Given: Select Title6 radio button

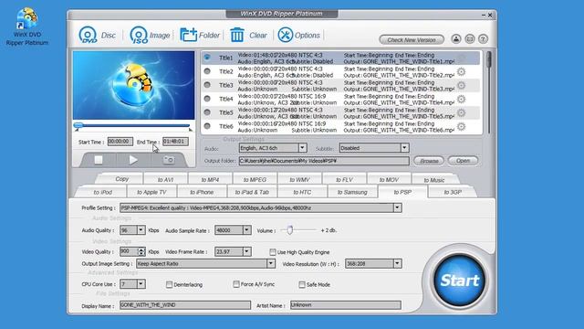Looking at the screenshot, I should 207,126.
